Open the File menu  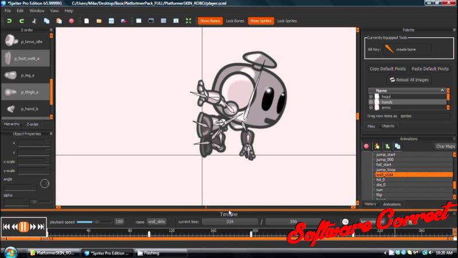7,11
